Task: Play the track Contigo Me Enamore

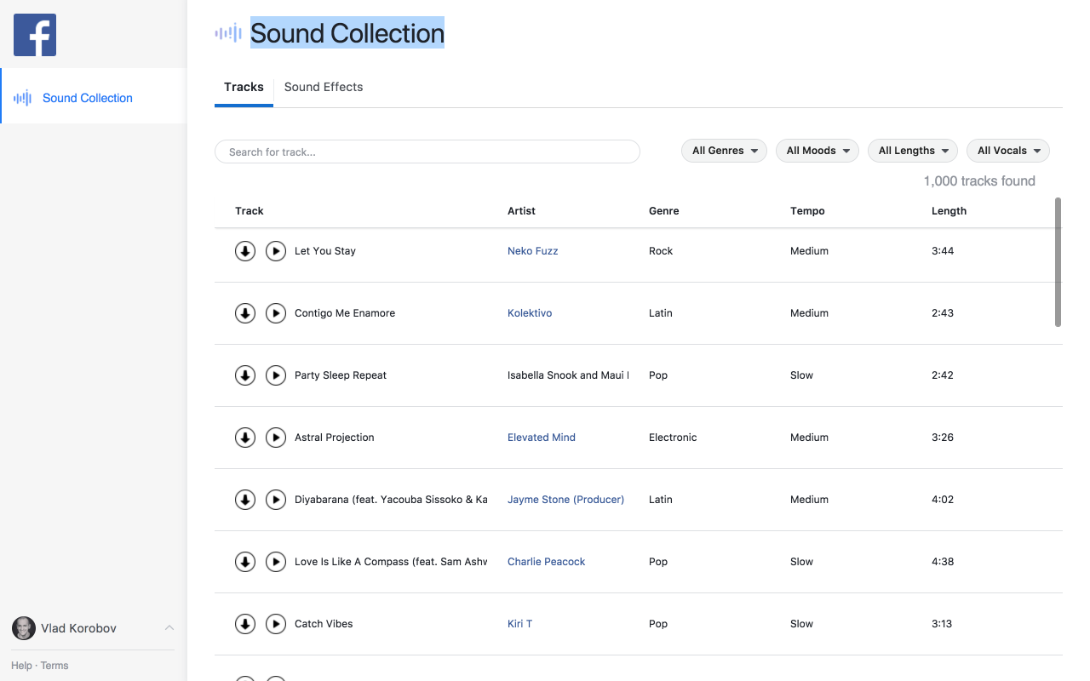Action: coord(276,312)
